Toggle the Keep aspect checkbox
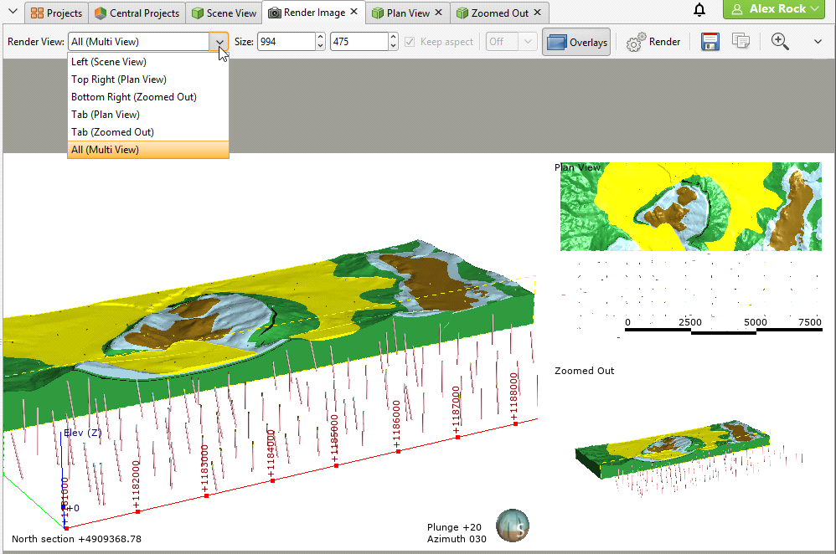 [x=410, y=42]
